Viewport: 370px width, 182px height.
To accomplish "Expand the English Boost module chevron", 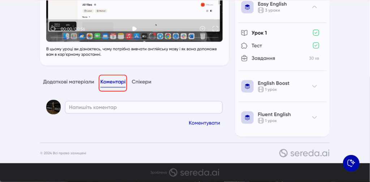I will tap(314, 86).
